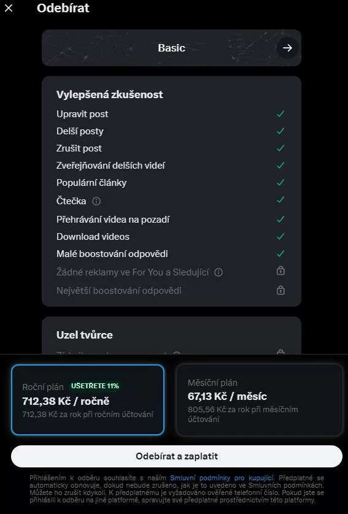Screen dimensions: 348x514
Task: Click lock icon for Žádné reklamy row
Action: [280, 270]
